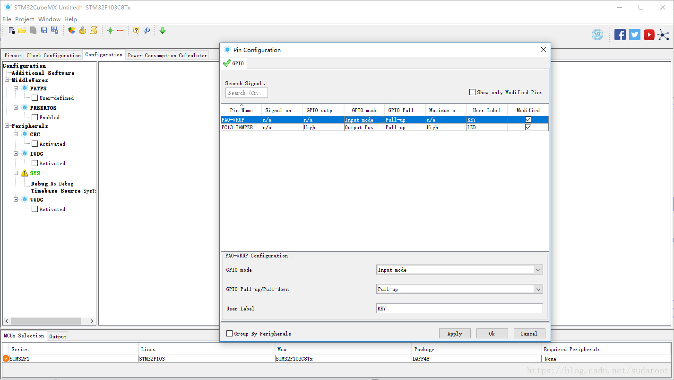This screenshot has width=674, height=380.
Task: Open the Facebook link icon
Action: pyautogui.click(x=620, y=35)
